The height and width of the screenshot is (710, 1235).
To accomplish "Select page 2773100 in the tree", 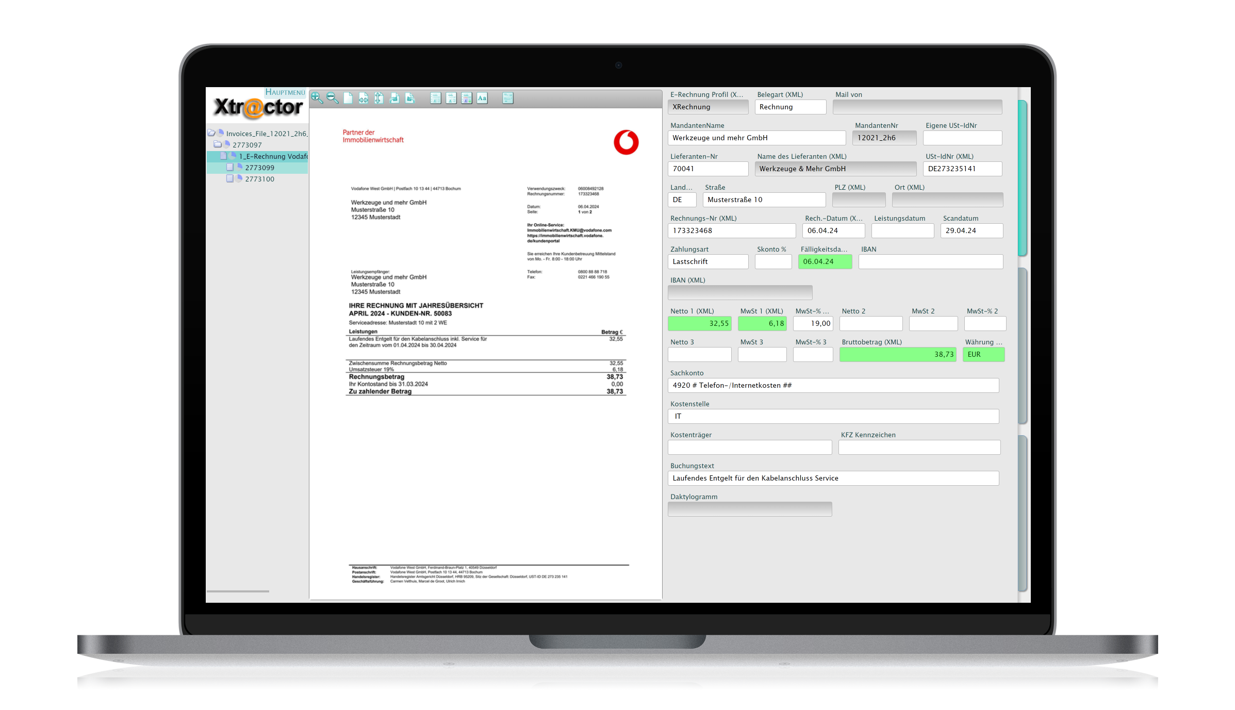I will pyautogui.click(x=259, y=179).
